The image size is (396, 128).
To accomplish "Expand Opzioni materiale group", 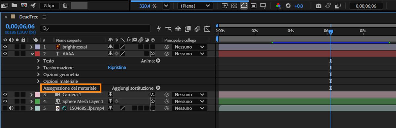I will 38,81.
